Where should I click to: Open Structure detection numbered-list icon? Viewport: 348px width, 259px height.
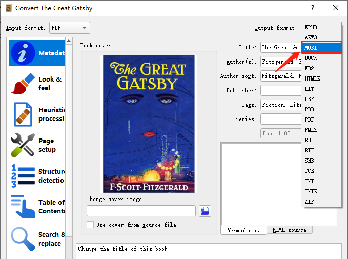tap(23, 176)
